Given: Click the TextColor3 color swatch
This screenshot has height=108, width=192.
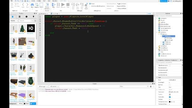Looking at the screenshot, I should point(170,92).
